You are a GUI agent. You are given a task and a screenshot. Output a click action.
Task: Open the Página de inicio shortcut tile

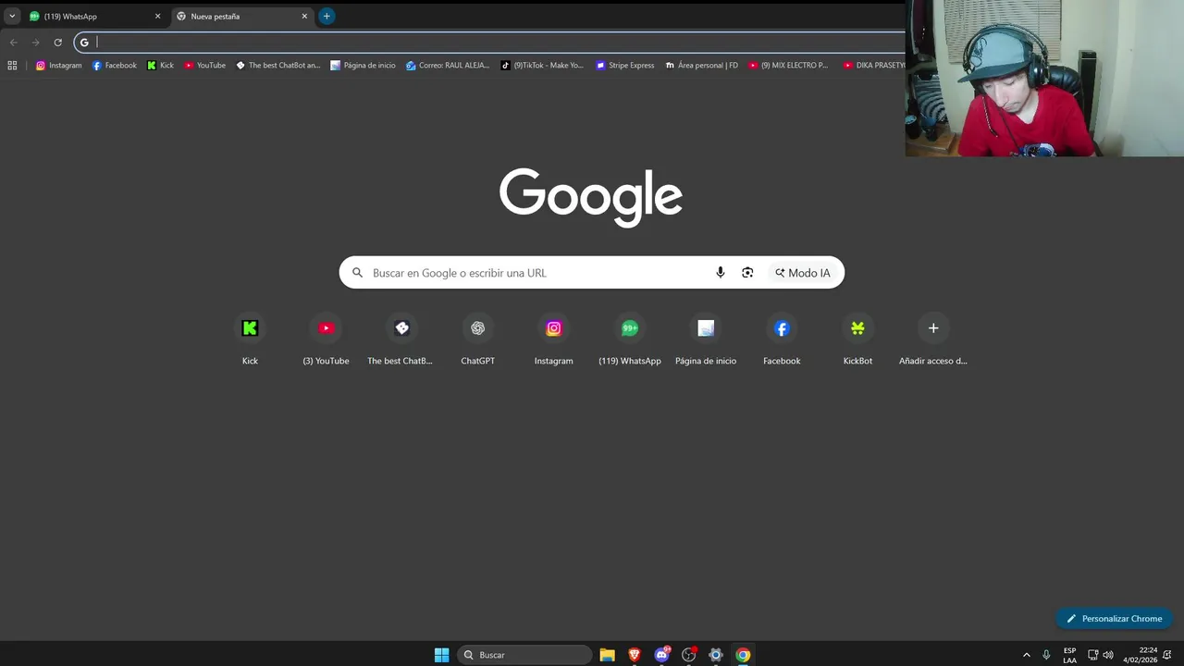click(x=706, y=339)
